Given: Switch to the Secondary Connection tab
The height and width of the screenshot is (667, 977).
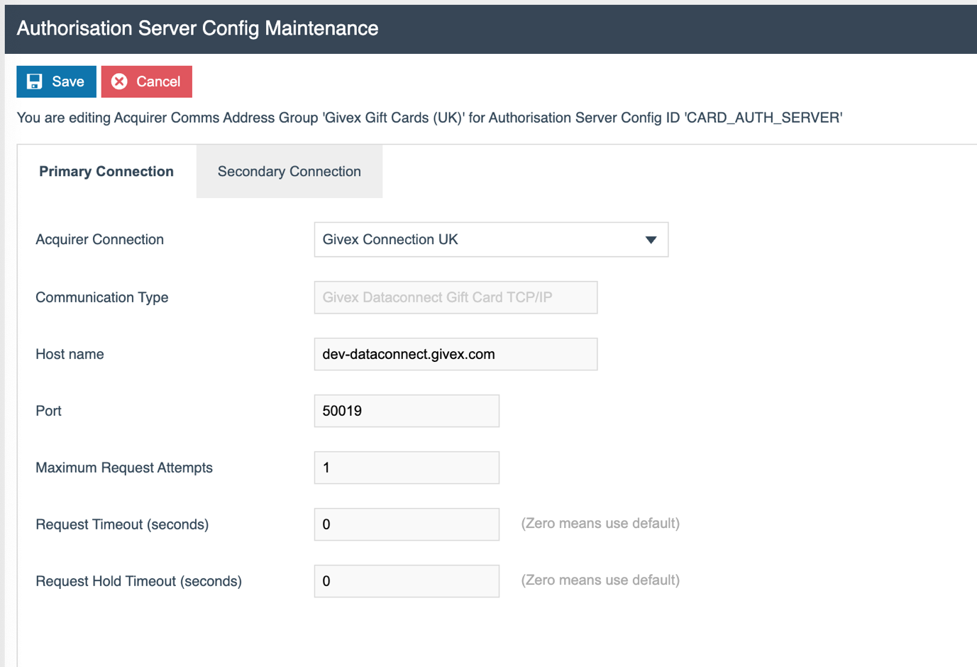Looking at the screenshot, I should coord(289,171).
